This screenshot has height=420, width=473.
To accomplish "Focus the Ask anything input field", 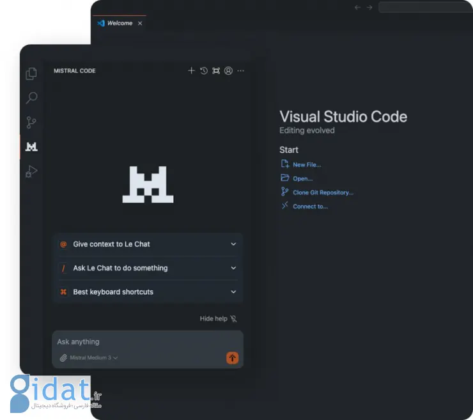I will [148, 342].
